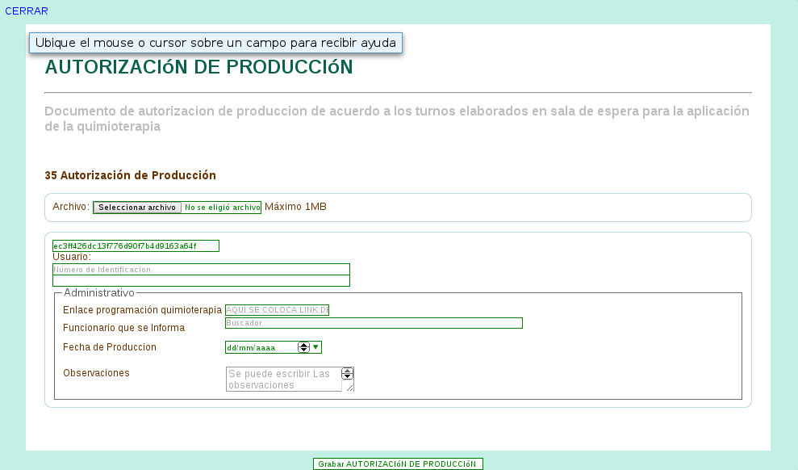Click the date field spinner arrows
798x470 pixels.
303,347
